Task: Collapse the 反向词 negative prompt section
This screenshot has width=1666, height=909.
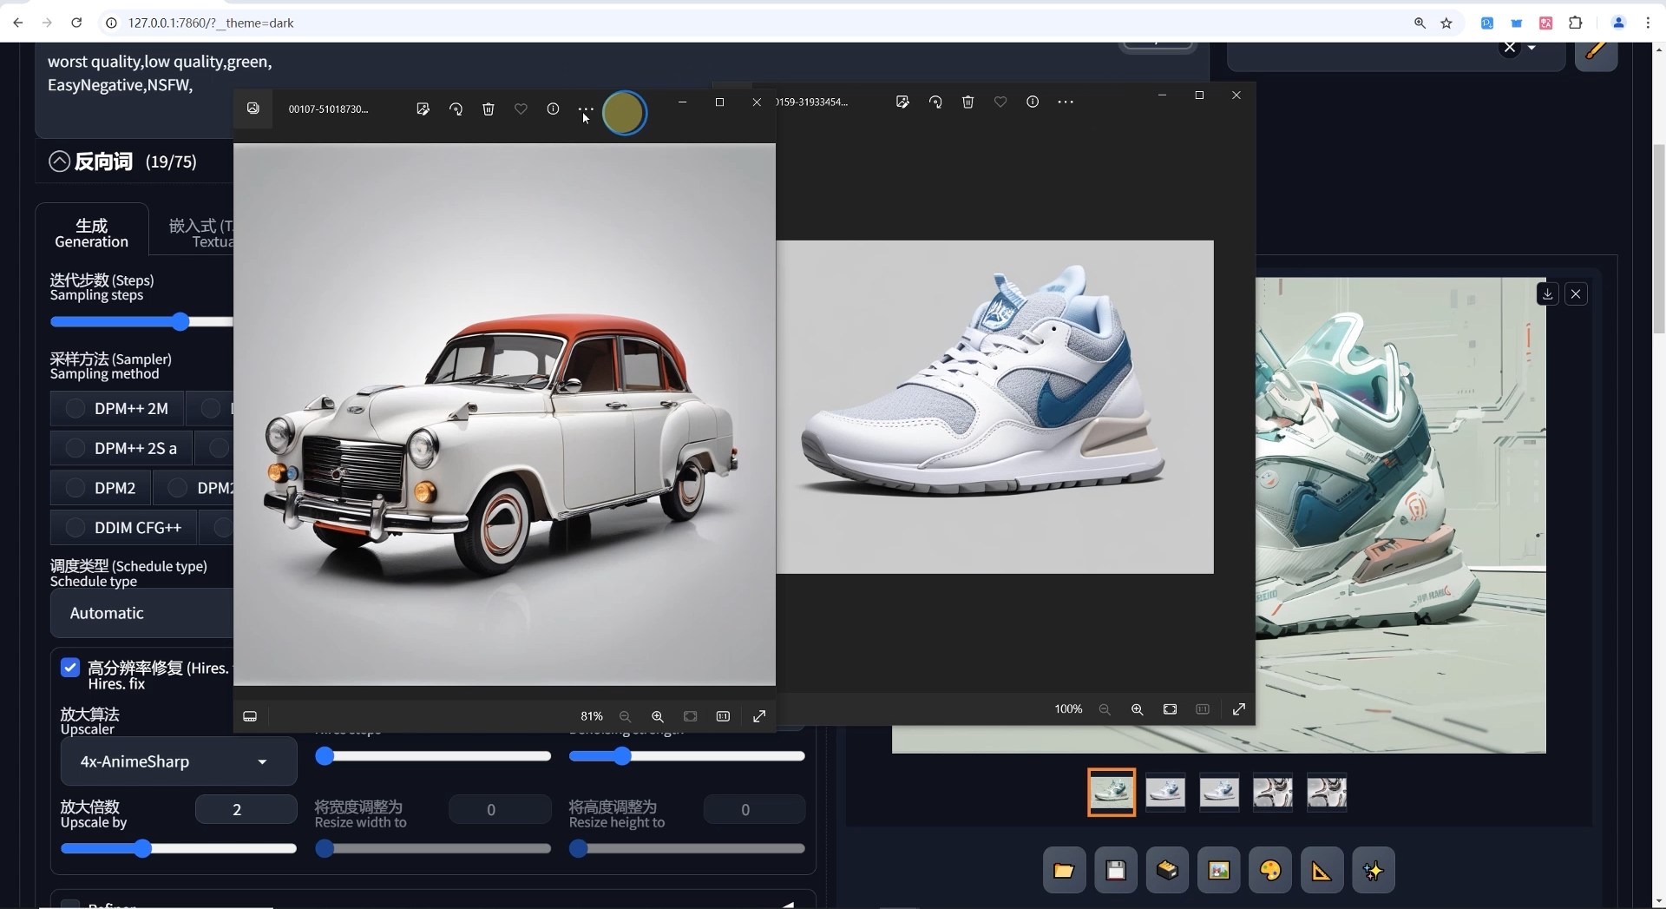Action: 59,161
